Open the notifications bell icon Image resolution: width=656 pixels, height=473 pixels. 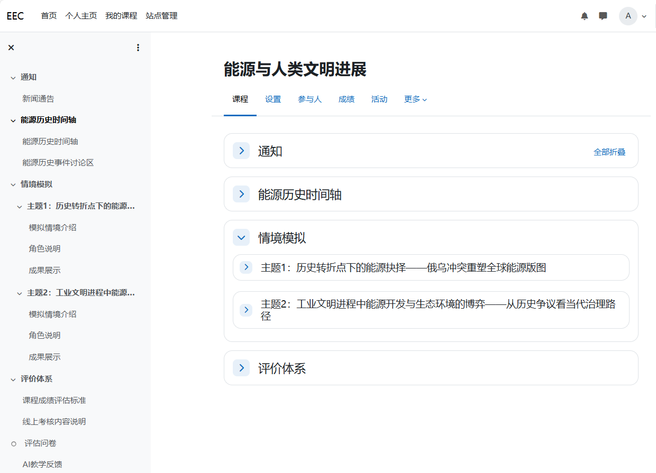pyautogui.click(x=584, y=16)
